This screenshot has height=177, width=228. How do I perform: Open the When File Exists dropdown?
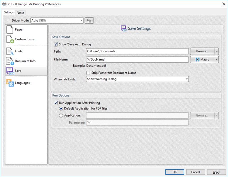point(186,79)
